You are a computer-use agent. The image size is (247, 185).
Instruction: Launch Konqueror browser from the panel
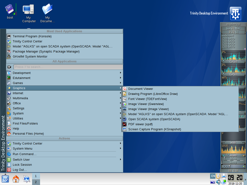26,179
